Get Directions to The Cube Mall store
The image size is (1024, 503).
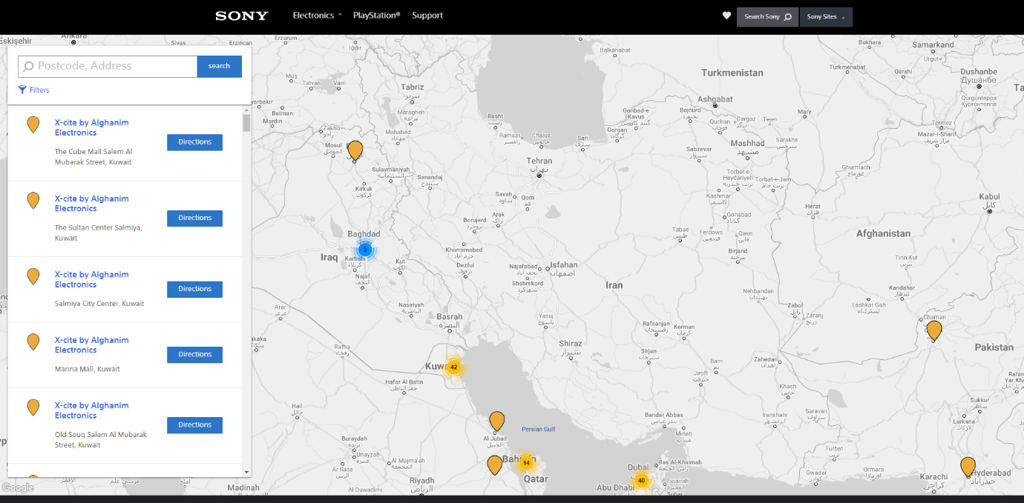click(194, 142)
